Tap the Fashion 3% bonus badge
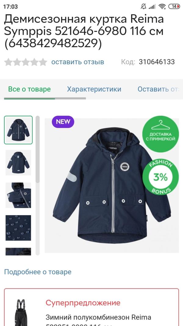Image resolution: width=183 pixels, height=326 pixels. coord(160,177)
